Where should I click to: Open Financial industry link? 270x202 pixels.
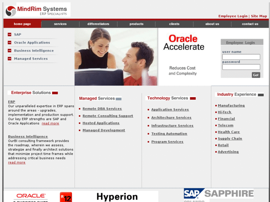tap(226, 119)
